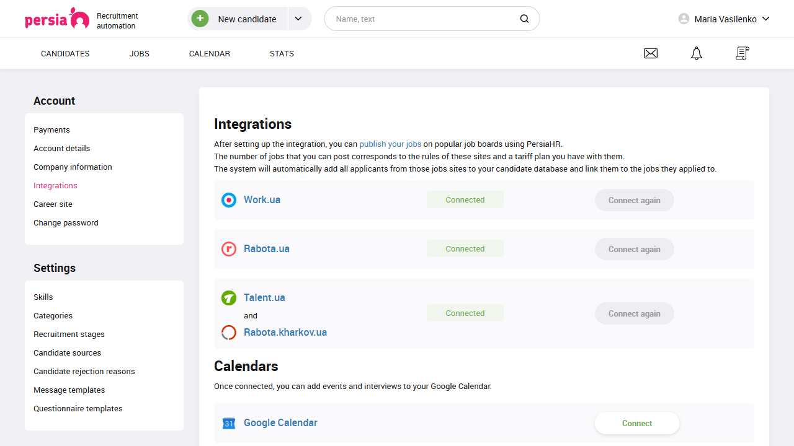Click the Rabota.ua service icon
The width and height of the screenshot is (794, 446).
pyautogui.click(x=229, y=248)
